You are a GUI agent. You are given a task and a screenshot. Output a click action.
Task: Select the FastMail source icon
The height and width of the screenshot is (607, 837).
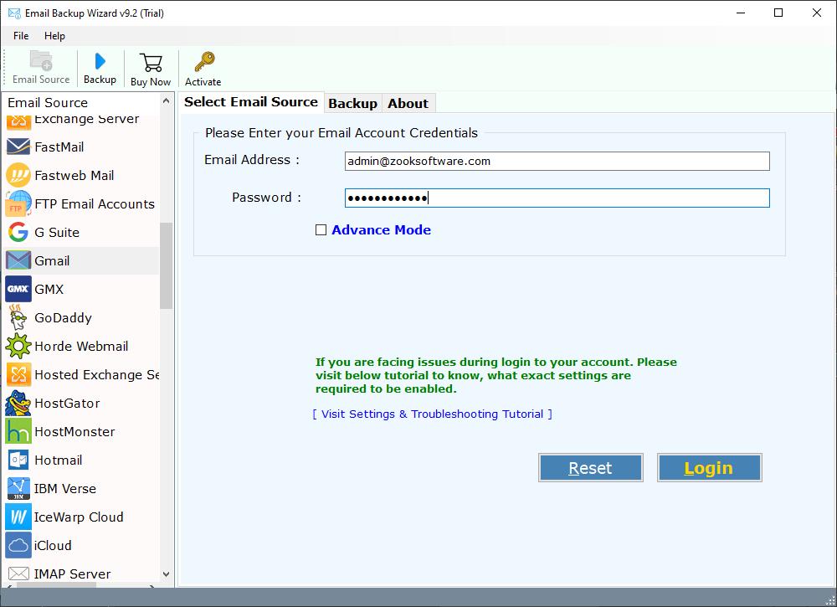(61, 147)
